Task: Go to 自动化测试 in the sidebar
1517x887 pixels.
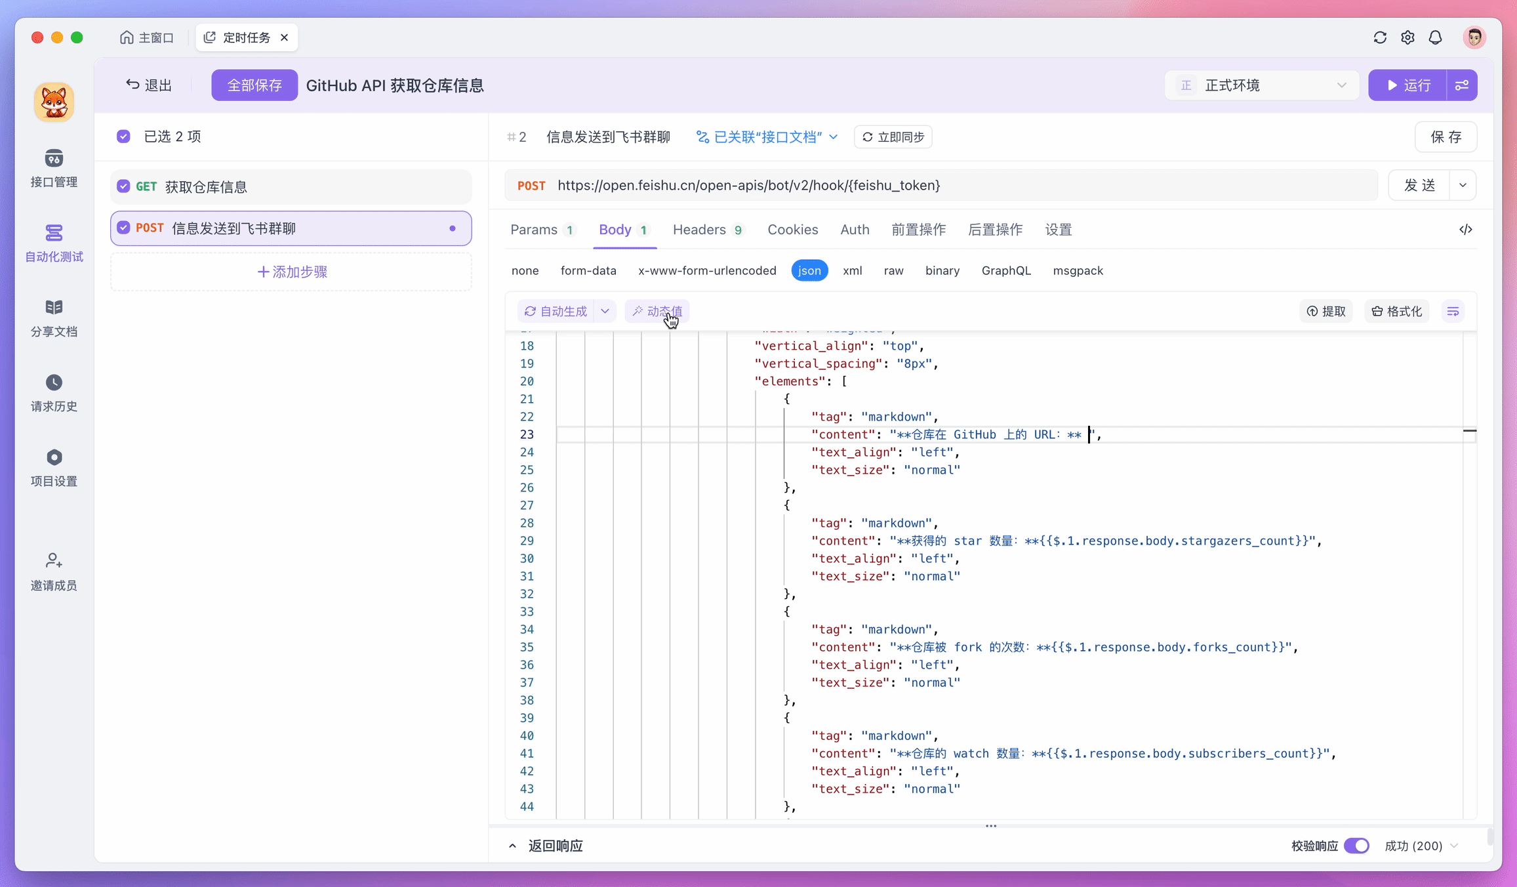Action: pos(54,243)
